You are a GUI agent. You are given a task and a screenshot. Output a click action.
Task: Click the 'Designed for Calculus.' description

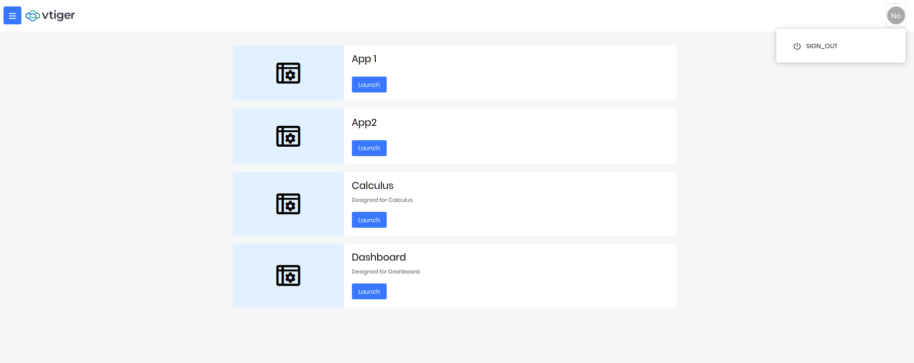point(383,200)
